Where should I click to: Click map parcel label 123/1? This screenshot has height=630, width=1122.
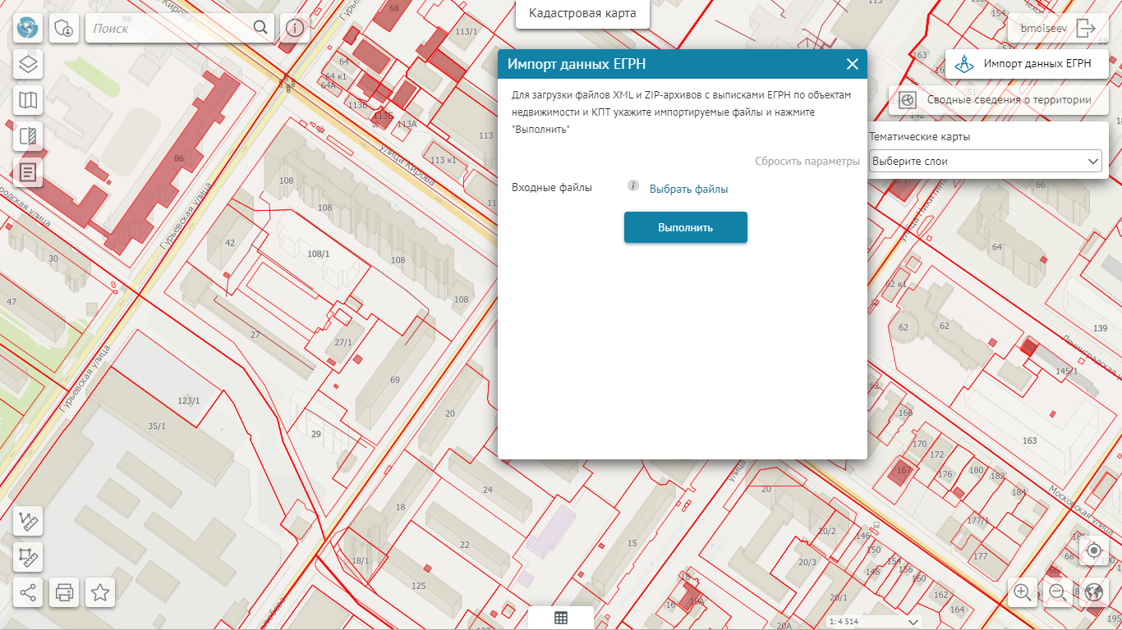(x=189, y=400)
